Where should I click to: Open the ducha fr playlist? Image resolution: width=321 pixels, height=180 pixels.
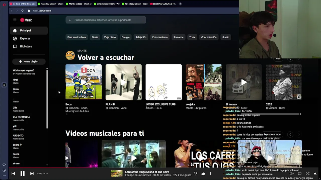pos(28,146)
